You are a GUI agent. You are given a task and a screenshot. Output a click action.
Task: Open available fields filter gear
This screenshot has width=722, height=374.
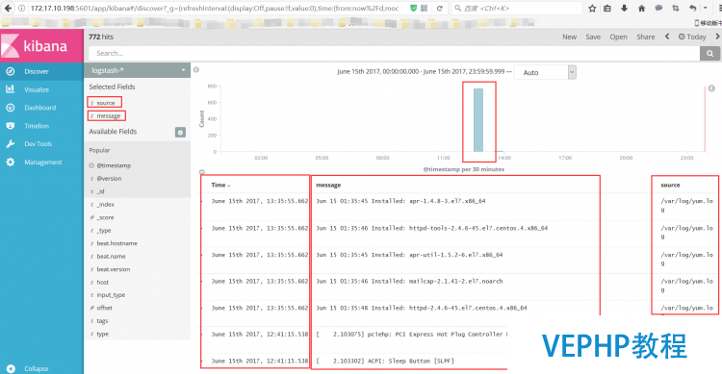pyautogui.click(x=181, y=133)
